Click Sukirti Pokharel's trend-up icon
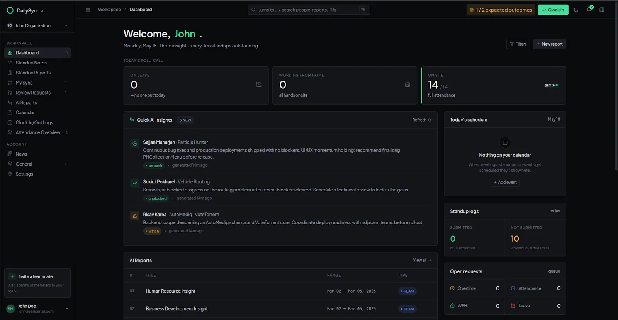618x320 pixels. pos(135,183)
